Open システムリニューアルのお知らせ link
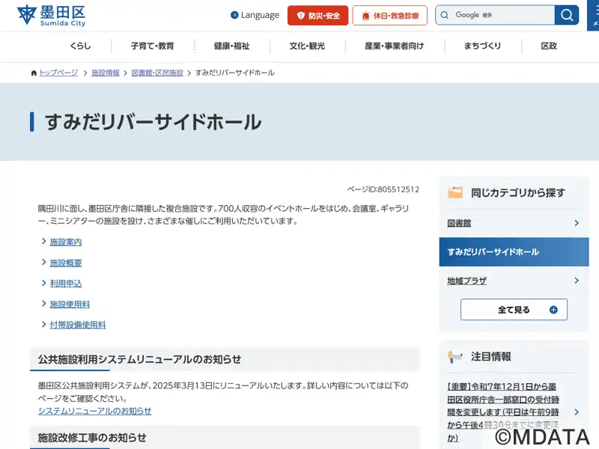This screenshot has width=599, height=449. pos(95,411)
